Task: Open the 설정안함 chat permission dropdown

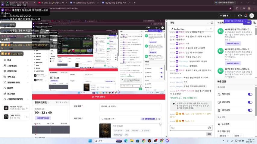Action: click(x=224, y=136)
